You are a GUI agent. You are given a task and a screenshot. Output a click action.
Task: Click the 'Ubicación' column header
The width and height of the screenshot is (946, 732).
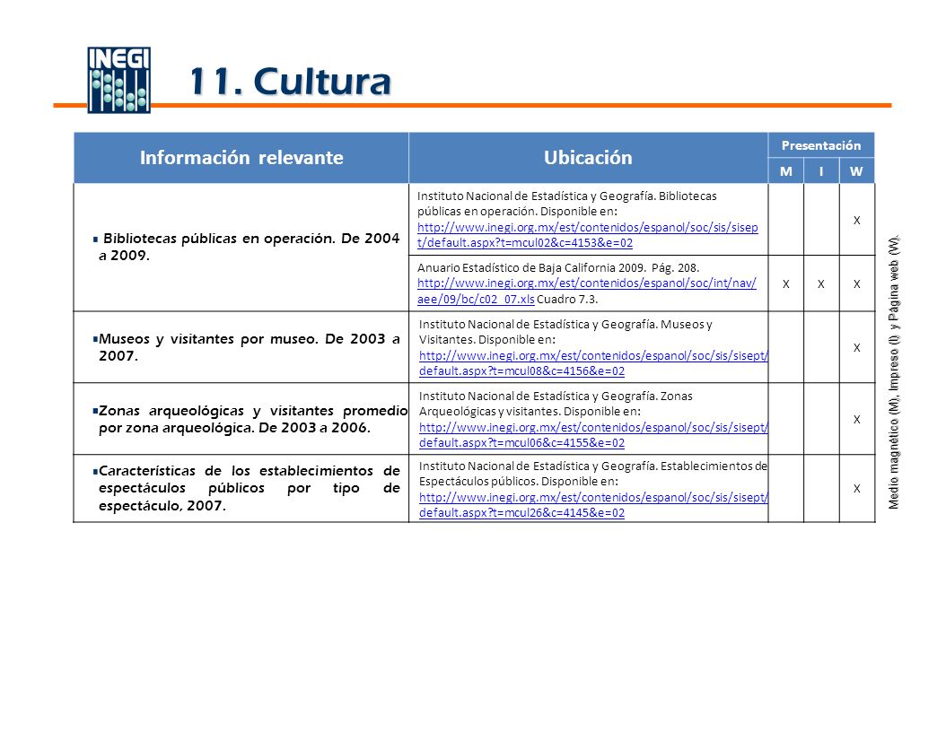tap(588, 157)
